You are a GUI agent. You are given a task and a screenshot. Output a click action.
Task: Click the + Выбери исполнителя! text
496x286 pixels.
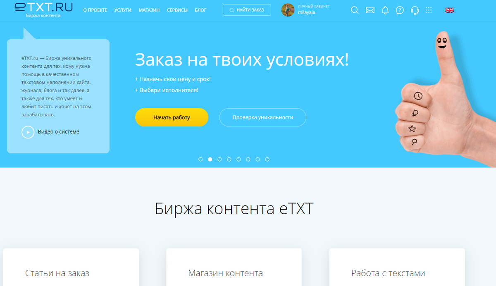pyautogui.click(x=167, y=90)
